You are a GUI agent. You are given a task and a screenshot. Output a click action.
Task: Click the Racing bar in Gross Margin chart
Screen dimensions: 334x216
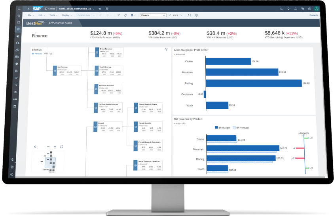[x=254, y=83]
